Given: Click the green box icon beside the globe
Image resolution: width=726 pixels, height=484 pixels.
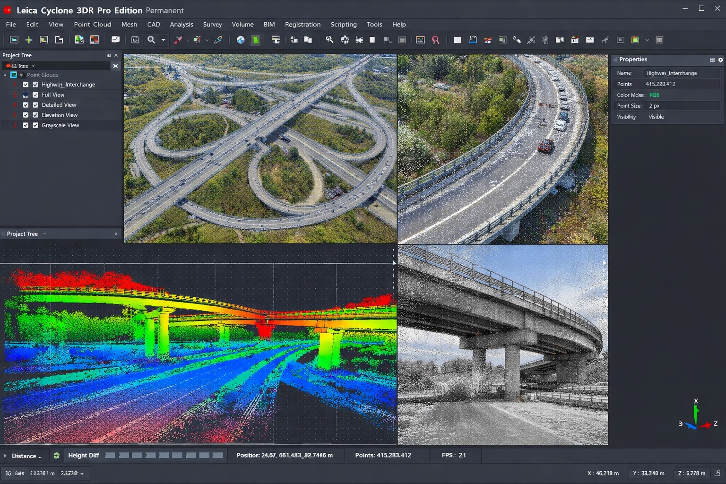Looking at the screenshot, I should pos(256,40).
